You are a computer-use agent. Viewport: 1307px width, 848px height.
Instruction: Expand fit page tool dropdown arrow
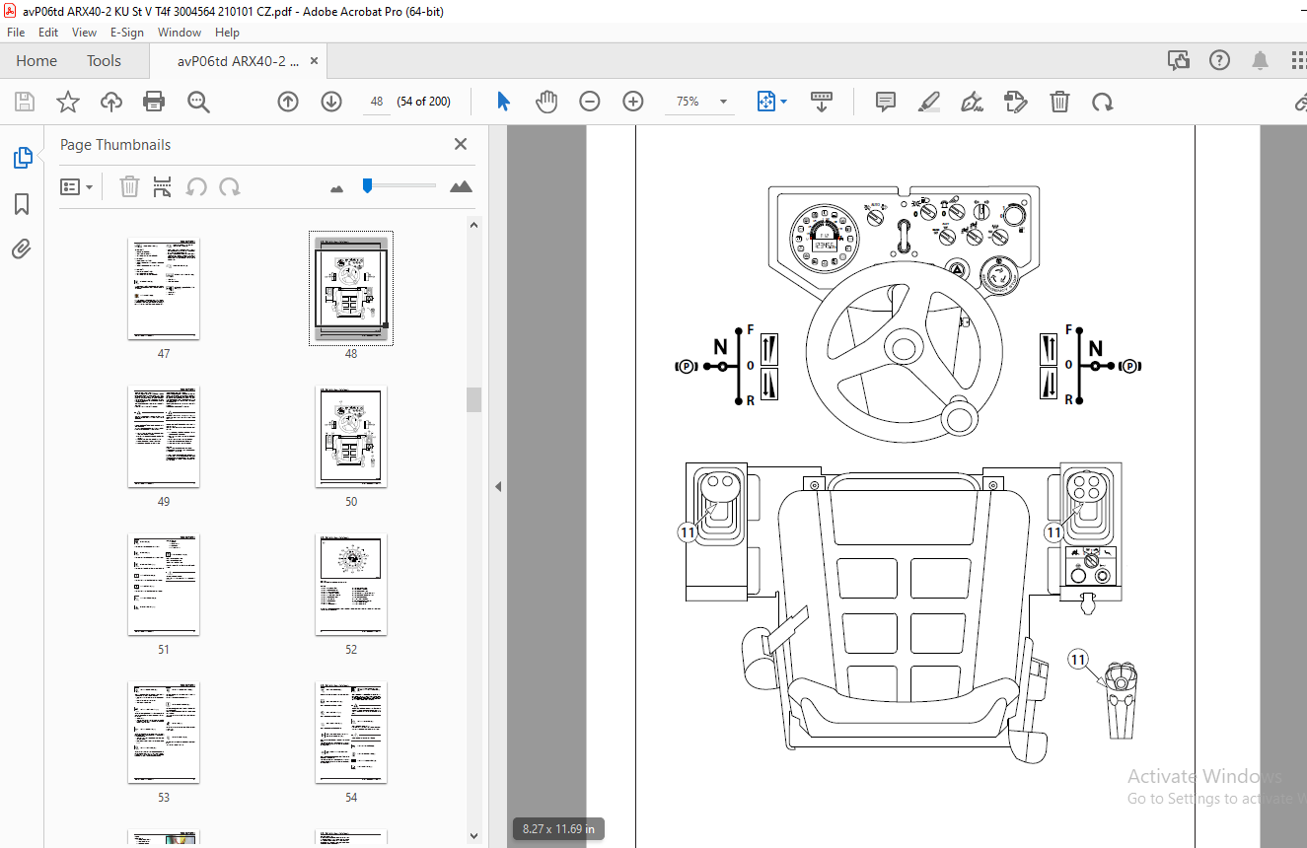coord(784,102)
